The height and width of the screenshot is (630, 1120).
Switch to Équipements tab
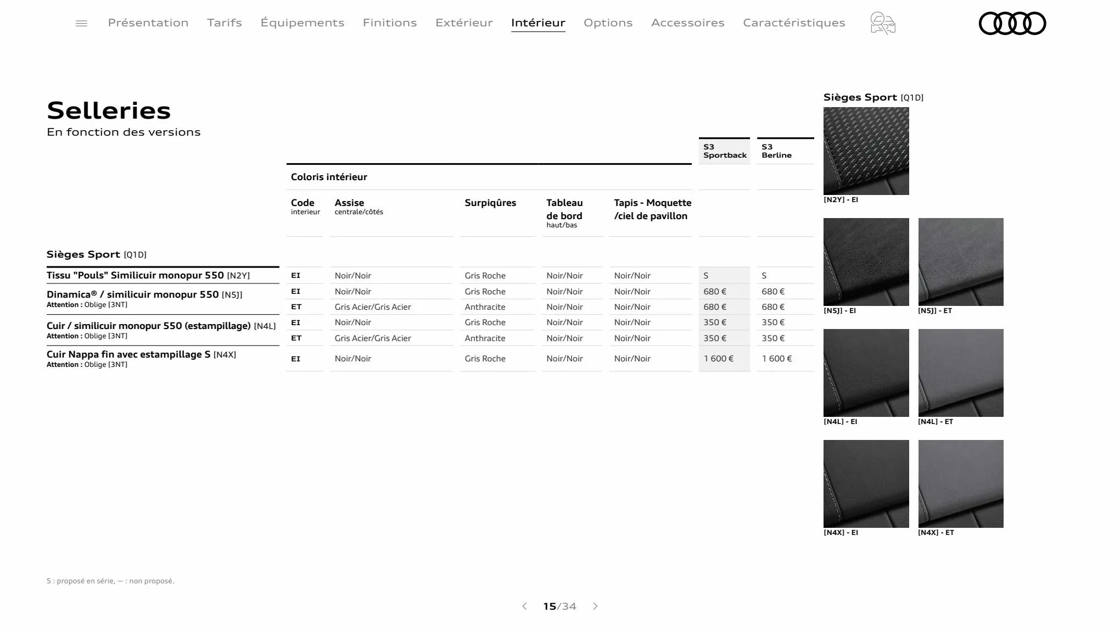pos(303,23)
